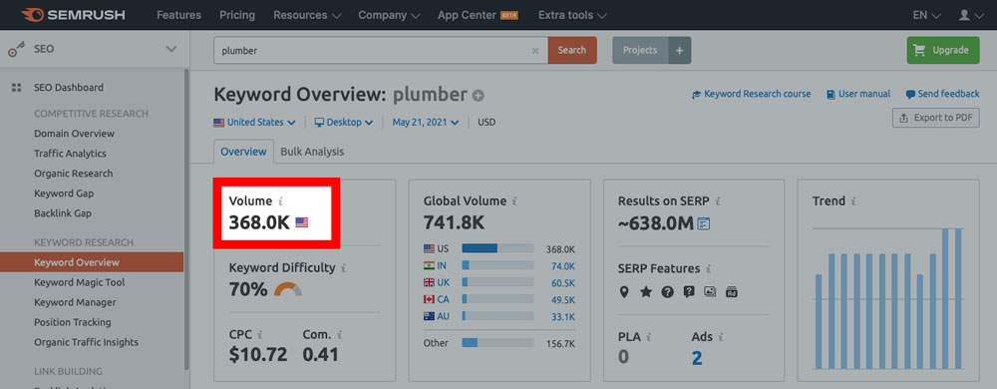Switch to the Overview tab
Viewport: 997px width, 389px height.
click(x=243, y=152)
